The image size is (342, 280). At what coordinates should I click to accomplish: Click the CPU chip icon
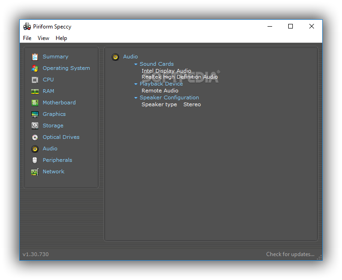tap(35, 80)
